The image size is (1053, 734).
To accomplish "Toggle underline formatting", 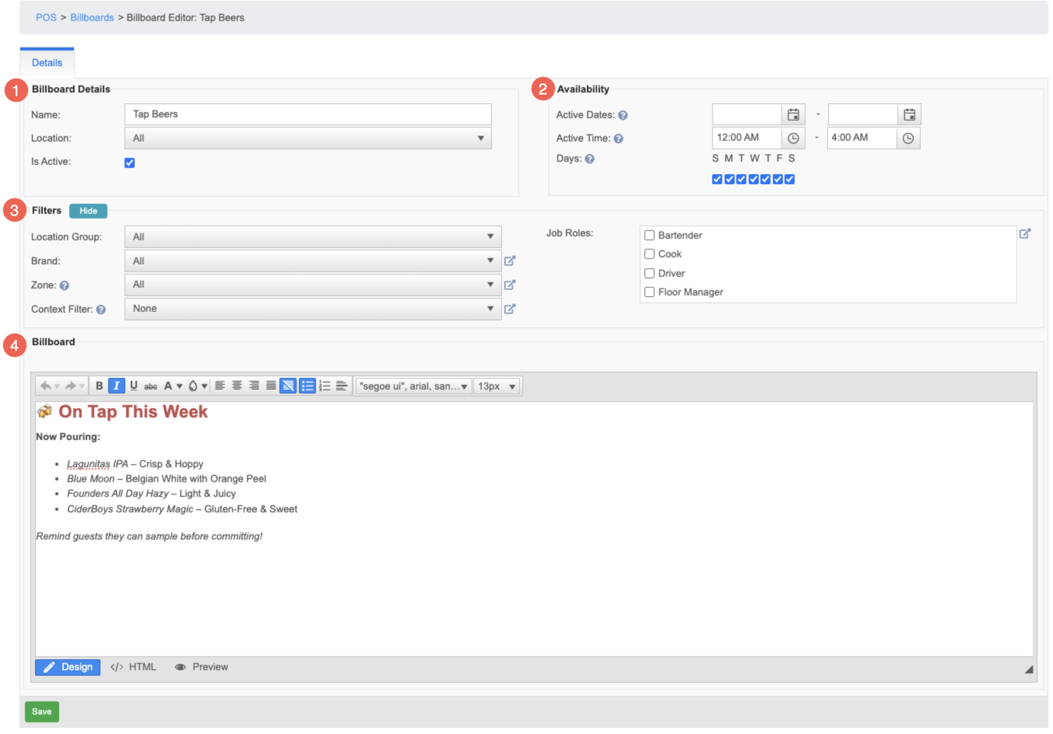I will tap(134, 386).
